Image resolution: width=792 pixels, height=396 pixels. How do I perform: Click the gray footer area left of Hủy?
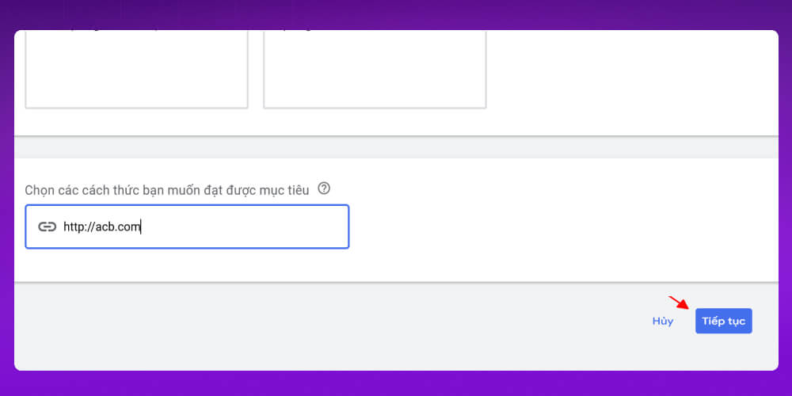tap(317, 325)
